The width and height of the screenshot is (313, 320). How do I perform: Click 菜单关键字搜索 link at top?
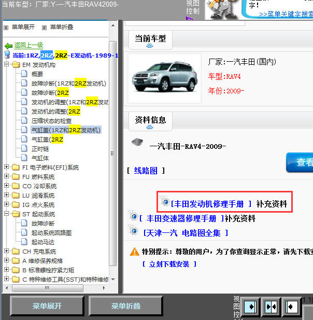(x=286, y=14)
